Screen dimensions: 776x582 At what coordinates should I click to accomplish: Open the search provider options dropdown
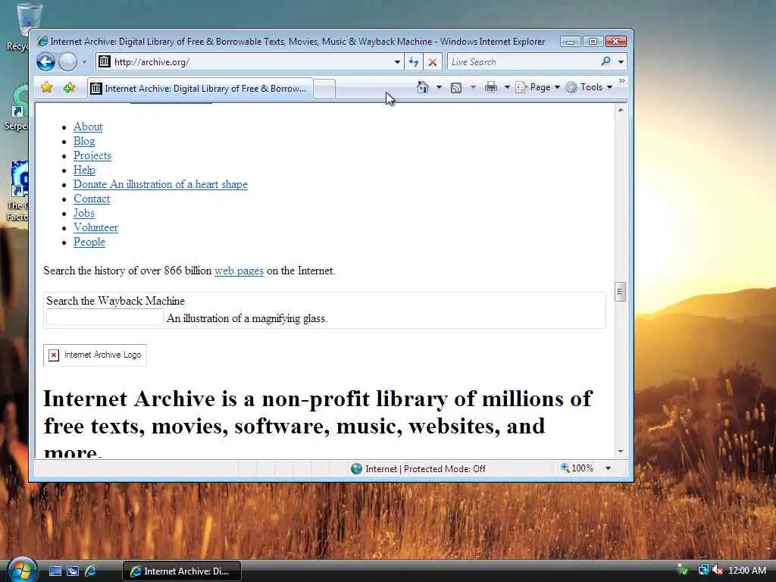point(621,62)
